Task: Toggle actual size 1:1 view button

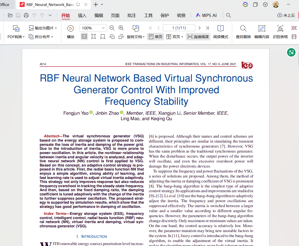Action: [84, 37]
